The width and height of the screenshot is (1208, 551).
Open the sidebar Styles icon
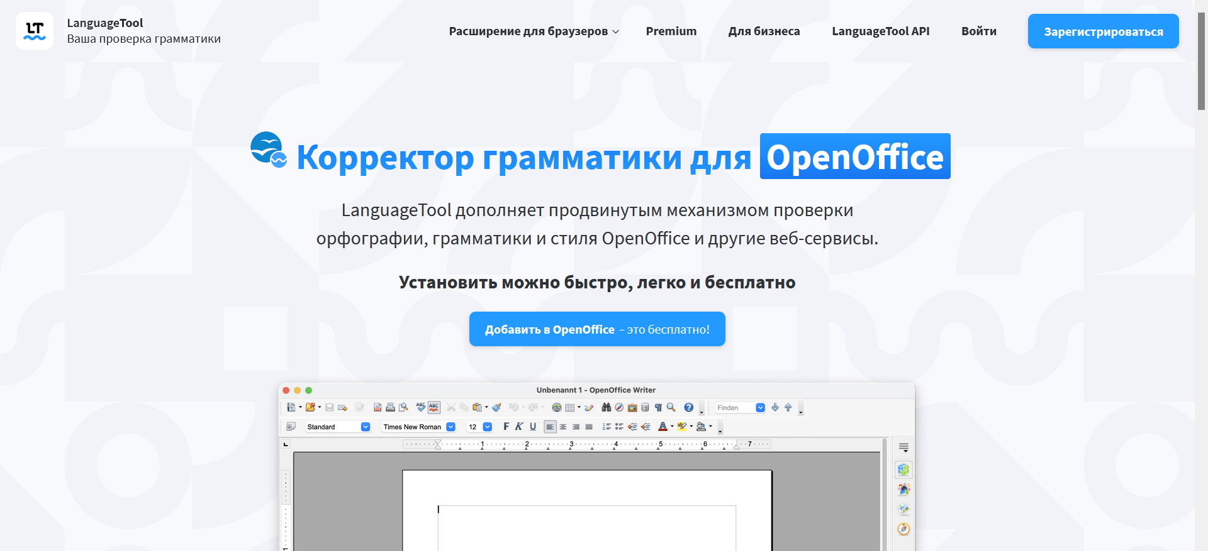click(903, 489)
